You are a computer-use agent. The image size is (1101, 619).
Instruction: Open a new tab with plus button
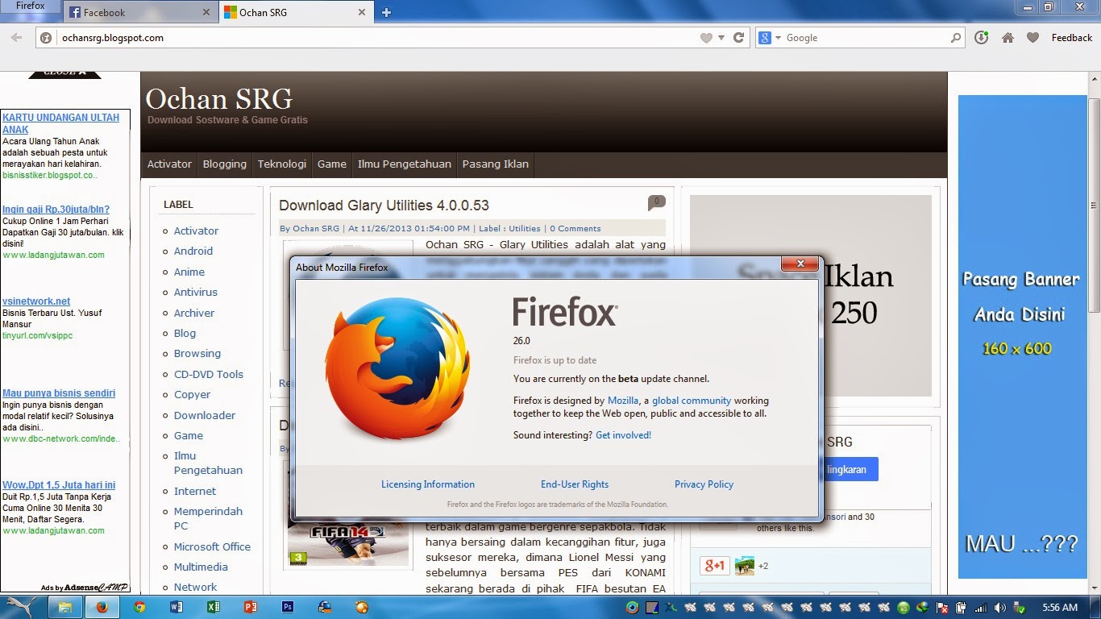point(386,12)
